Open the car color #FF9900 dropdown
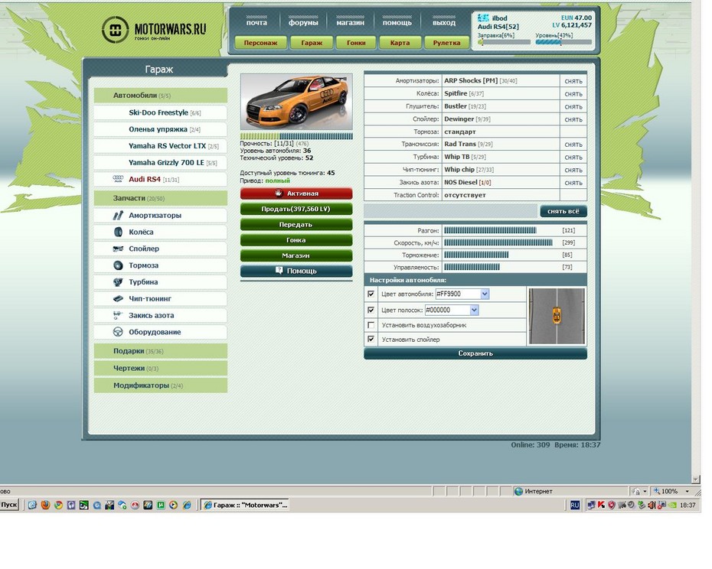This screenshot has height=569, width=712. 485,294
